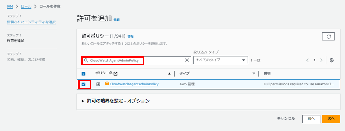Screen dimensions: 345x131
Task: Click the 説明 column header
Action: point(267,73)
